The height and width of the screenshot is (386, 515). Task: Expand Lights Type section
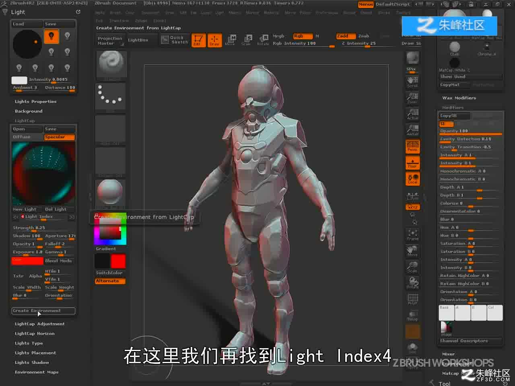point(29,343)
